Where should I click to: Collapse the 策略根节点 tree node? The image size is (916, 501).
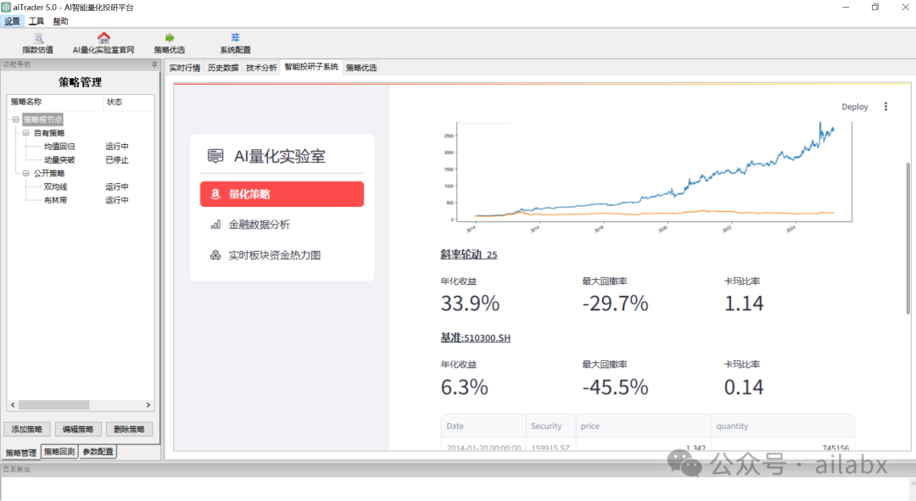click(16, 120)
